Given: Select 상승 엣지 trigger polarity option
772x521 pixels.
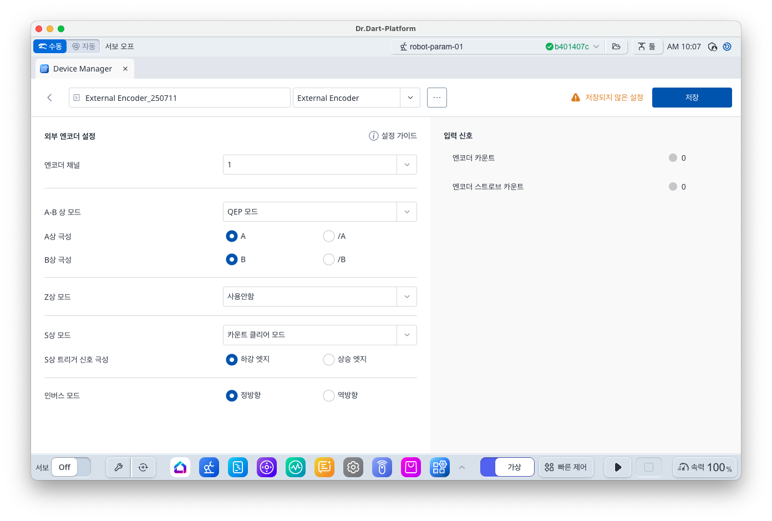Looking at the screenshot, I should [329, 359].
